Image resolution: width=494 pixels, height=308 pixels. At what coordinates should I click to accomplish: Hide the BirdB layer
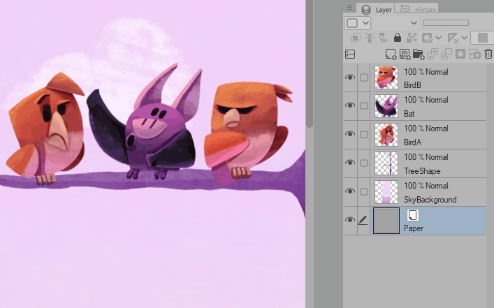pos(350,77)
